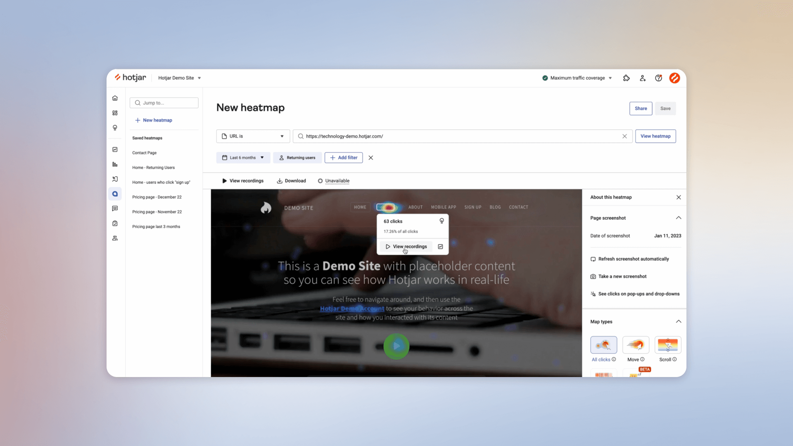The image size is (793, 446).
Task: Open Home - users who click sign up
Action: (x=161, y=183)
